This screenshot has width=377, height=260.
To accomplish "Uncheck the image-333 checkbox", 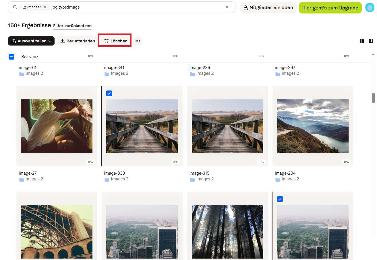I will coord(109,93).
